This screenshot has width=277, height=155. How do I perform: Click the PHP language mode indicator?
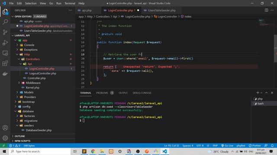215,146
